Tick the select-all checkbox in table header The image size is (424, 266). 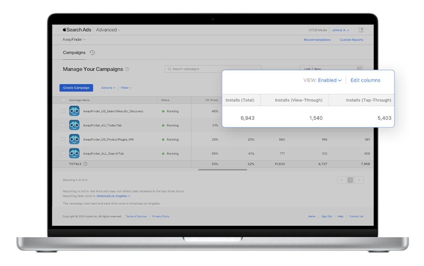point(63,100)
